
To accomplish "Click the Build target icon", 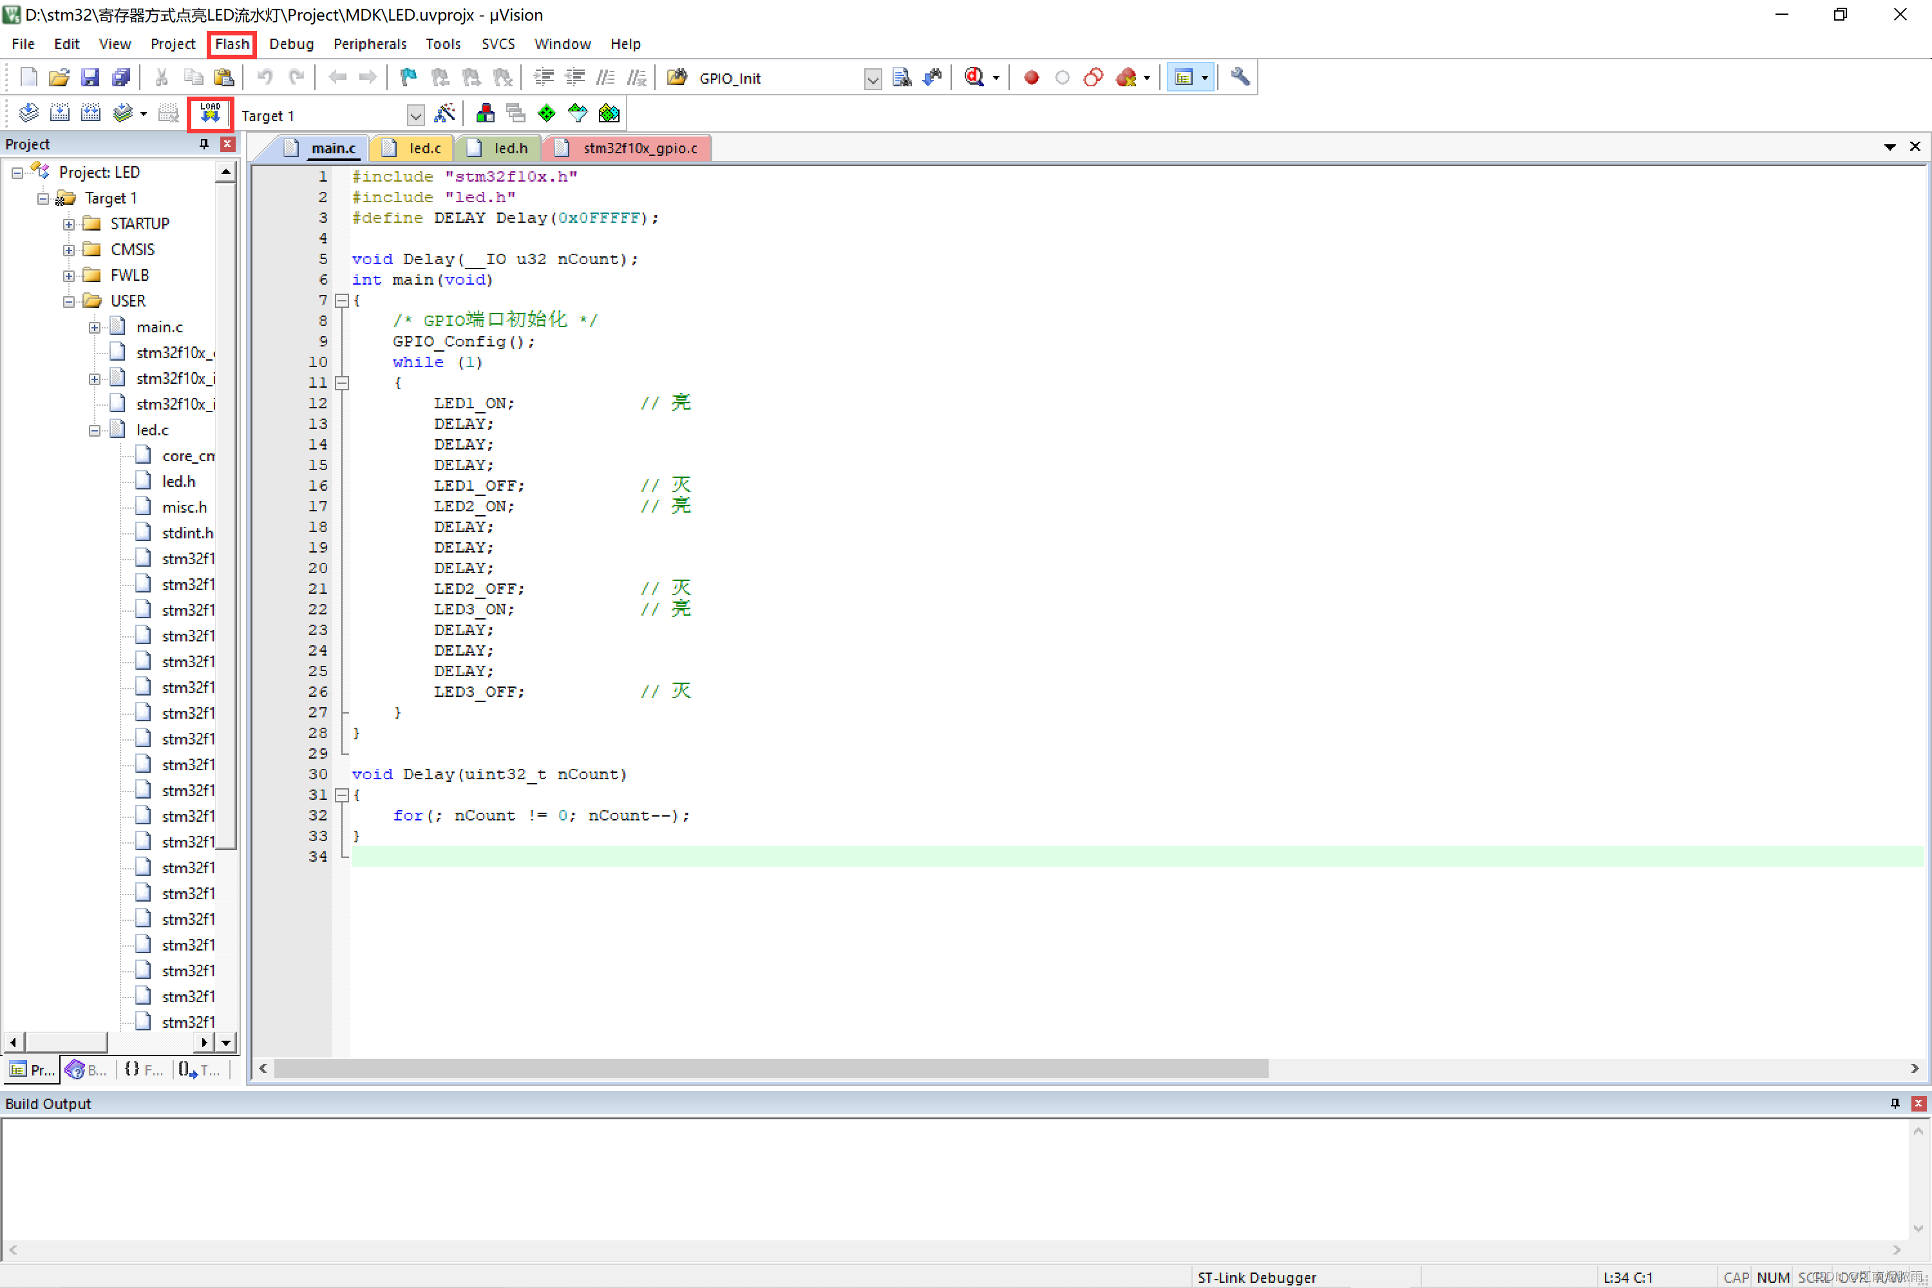I will (x=60, y=113).
